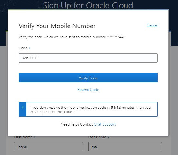The height and width of the screenshot is (155, 178).
Task: Click the blue info icon in the notice banner
Action: (23, 107)
